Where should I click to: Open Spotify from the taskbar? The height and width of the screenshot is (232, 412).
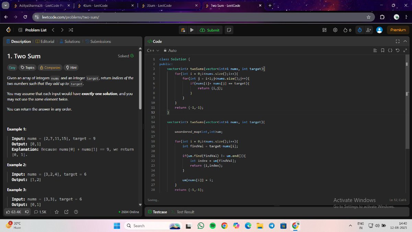(213, 226)
